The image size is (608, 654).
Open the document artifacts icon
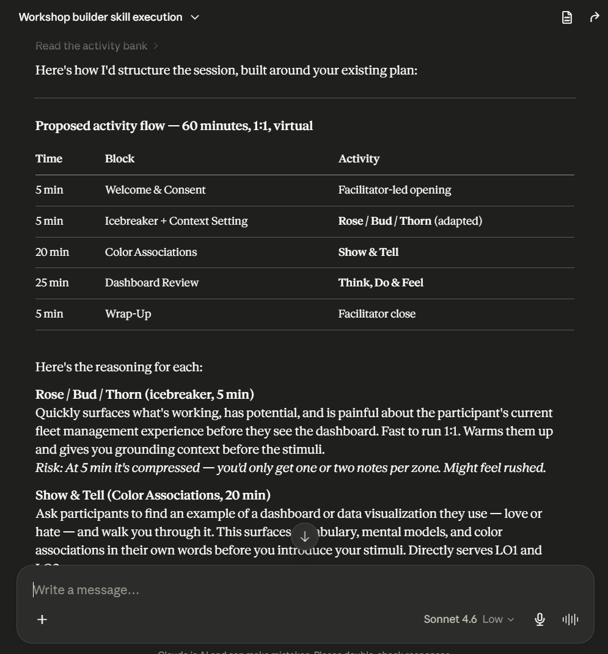[566, 18]
